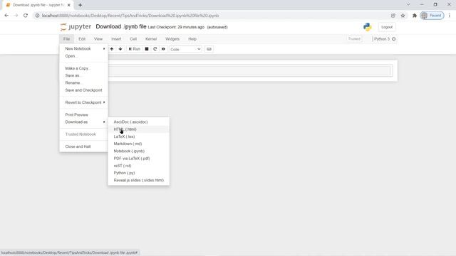Click the Last Checkpoint status text
The image size is (456, 256).
point(176,27)
